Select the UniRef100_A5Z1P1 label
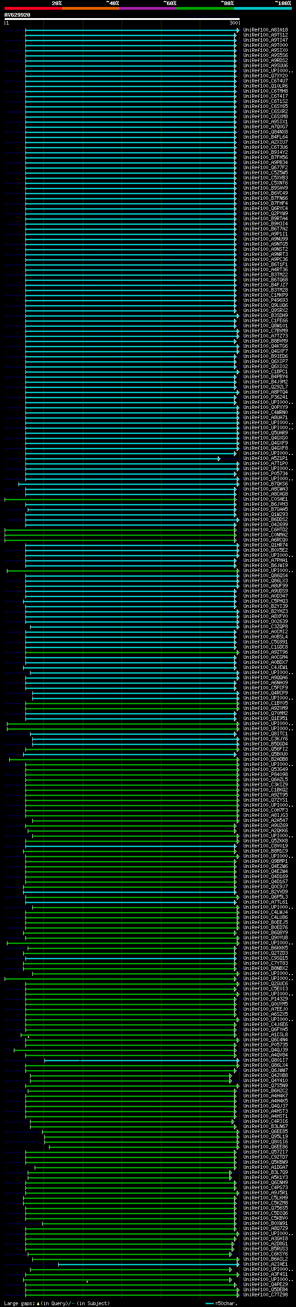296x1307 pixels. tap(265, 458)
